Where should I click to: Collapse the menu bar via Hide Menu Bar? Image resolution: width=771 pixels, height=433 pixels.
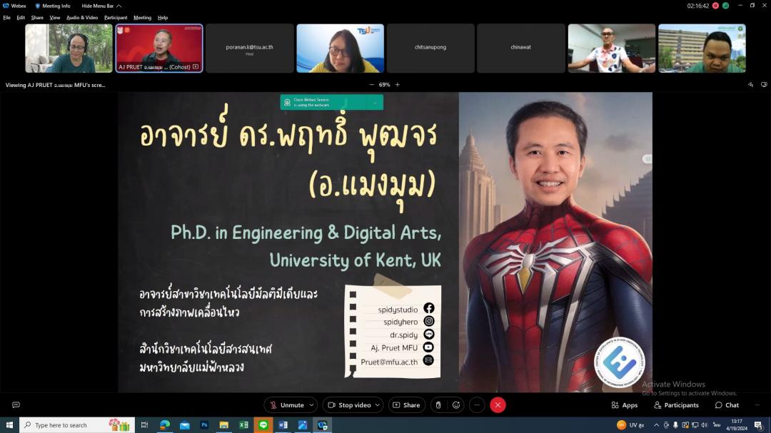pos(101,6)
